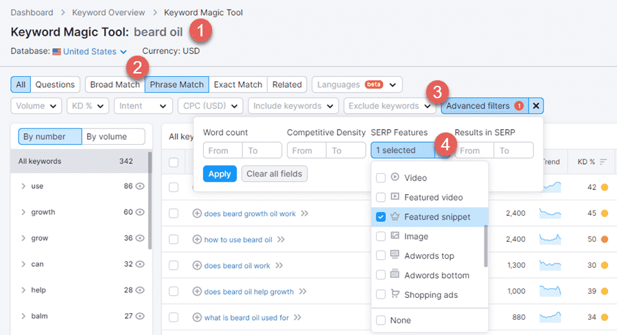The height and width of the screenshot is (335, 617).
Task: Select the Questions tab
Action: [x=55, y=84]
